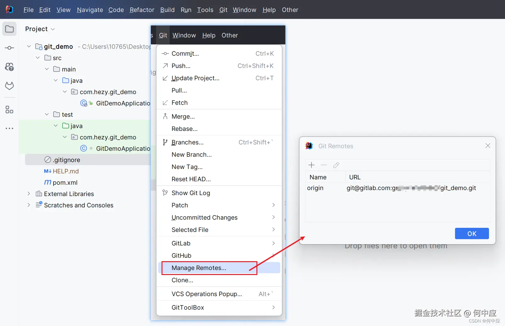Open the File menu

[x=29, y=10]
